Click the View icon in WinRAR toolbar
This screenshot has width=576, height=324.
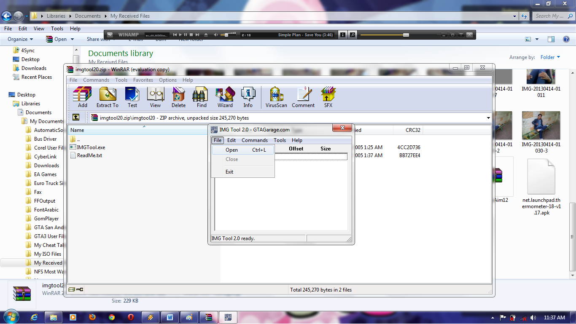click(155, 97)
